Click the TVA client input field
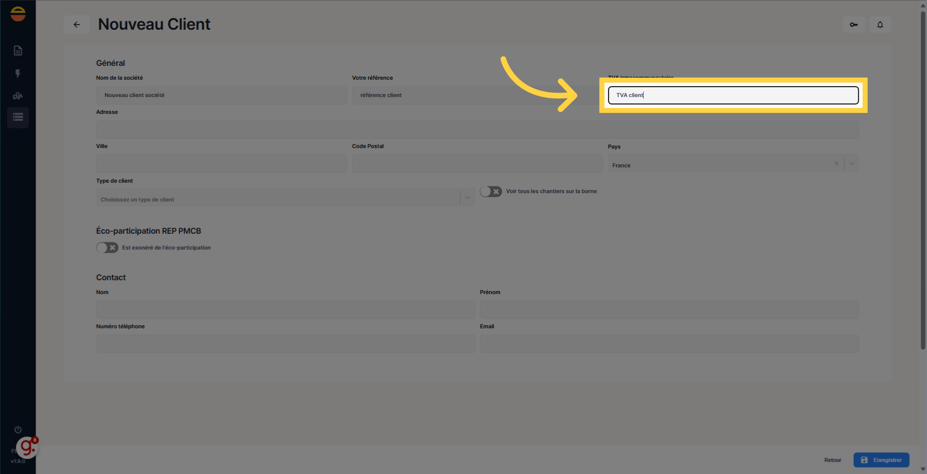Screen dimensions: 927x474 click(x=733, y=95)
